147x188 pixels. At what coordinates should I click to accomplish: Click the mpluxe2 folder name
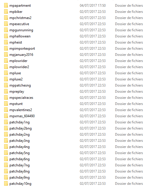(x=16, y=79)
